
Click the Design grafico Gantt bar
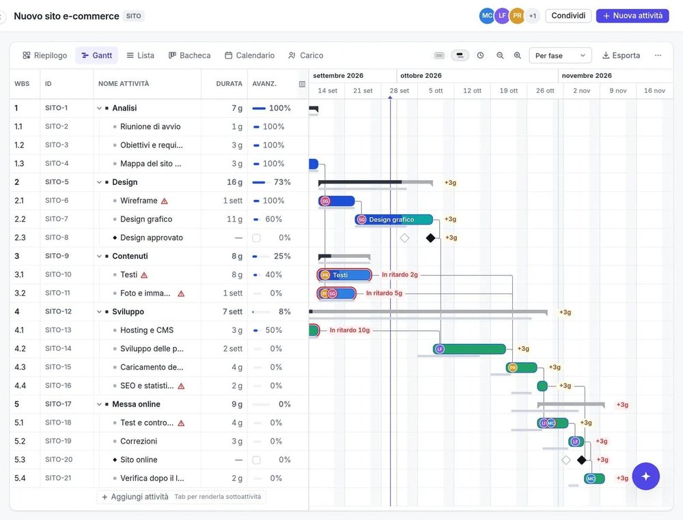[x=394, y=219]
